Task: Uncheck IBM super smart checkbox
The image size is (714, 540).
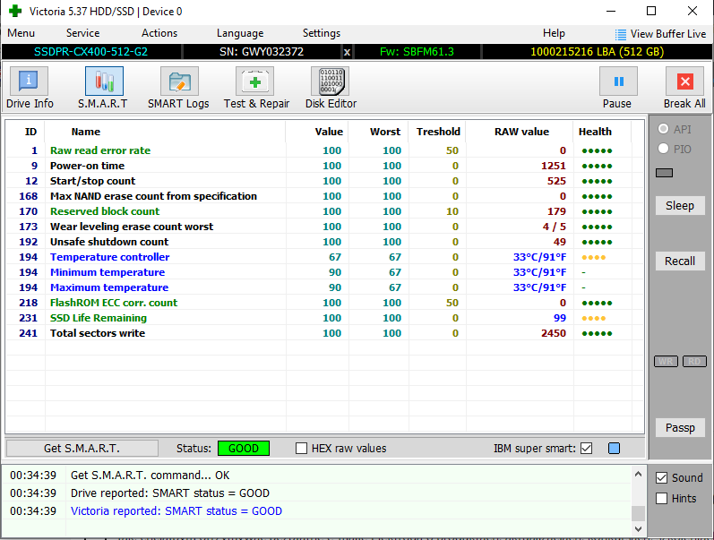Action: point(587,449)
